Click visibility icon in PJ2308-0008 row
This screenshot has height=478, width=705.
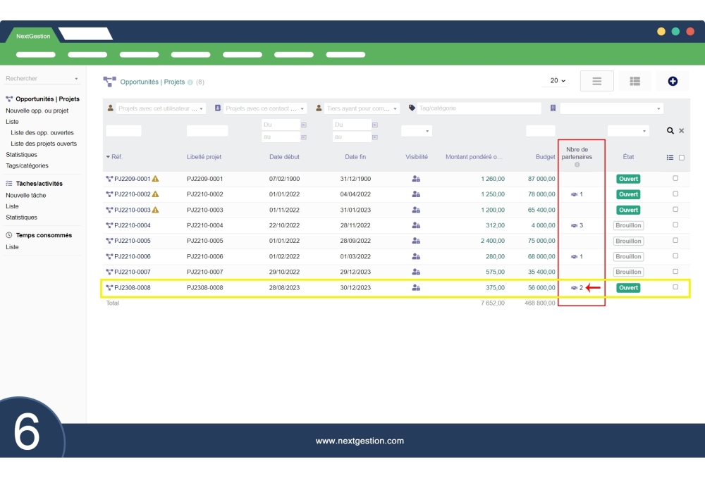tap(416, 288)
